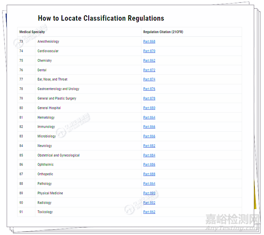Click the Medical Specialty column header
Viewport: 264px width, 235px height.
[x=32, y=32]
